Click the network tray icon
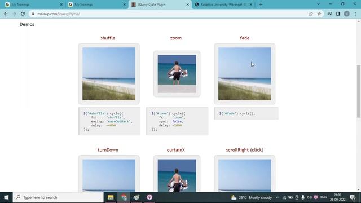This screenshot has width=361, height=203. [284, 197]
